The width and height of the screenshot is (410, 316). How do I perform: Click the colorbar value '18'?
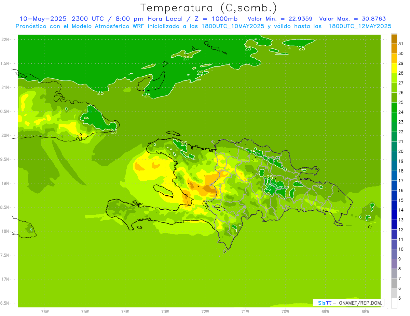401,171
